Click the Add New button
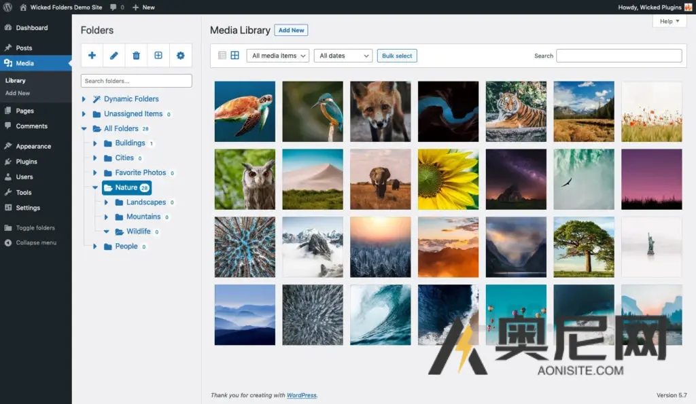 (x=291, y=31)
